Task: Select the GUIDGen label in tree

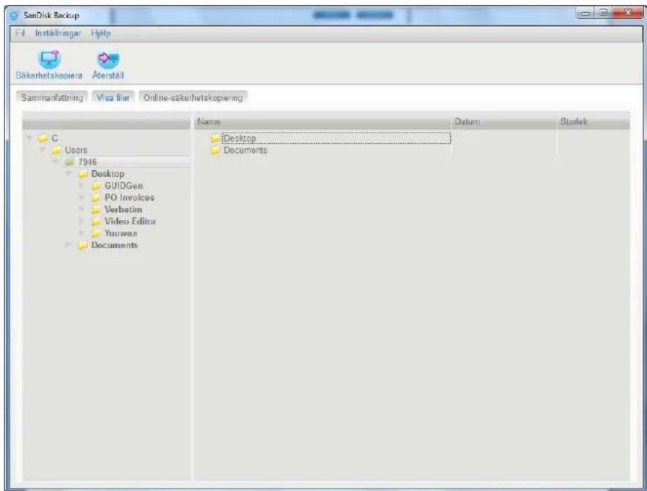Action: coord(124,186)
